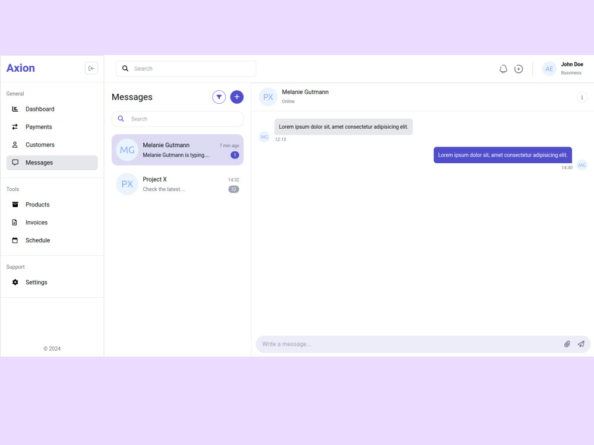This screenshot has width=594, height=445.
Task: Click the 14:32 time on Project X
Action: [233, 180]
